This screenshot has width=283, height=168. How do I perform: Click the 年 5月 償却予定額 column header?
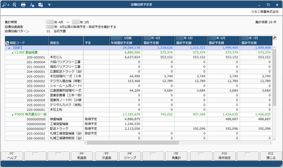pyautogui.click(x=191, y=41)
